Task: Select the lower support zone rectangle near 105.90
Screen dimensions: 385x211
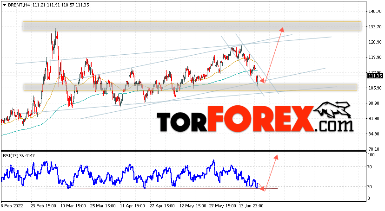Action: click(190, 87)
